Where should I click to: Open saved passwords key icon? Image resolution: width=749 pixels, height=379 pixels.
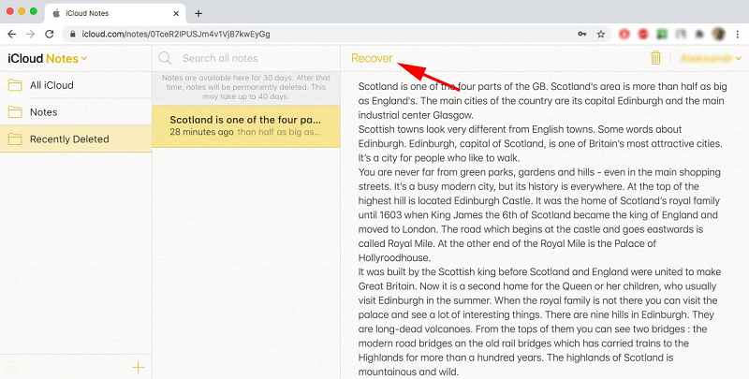tap(581, 34)
